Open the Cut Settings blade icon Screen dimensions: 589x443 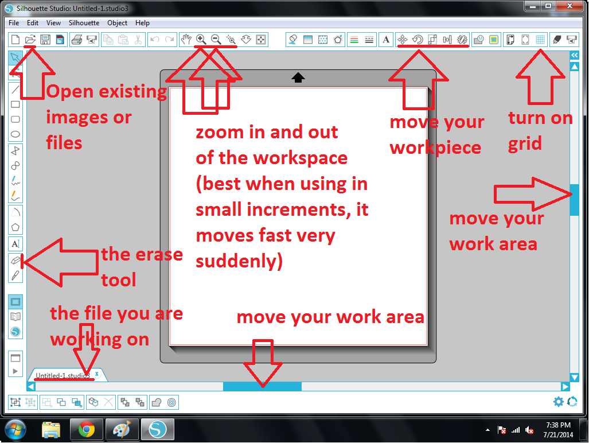tap(557, 40)
